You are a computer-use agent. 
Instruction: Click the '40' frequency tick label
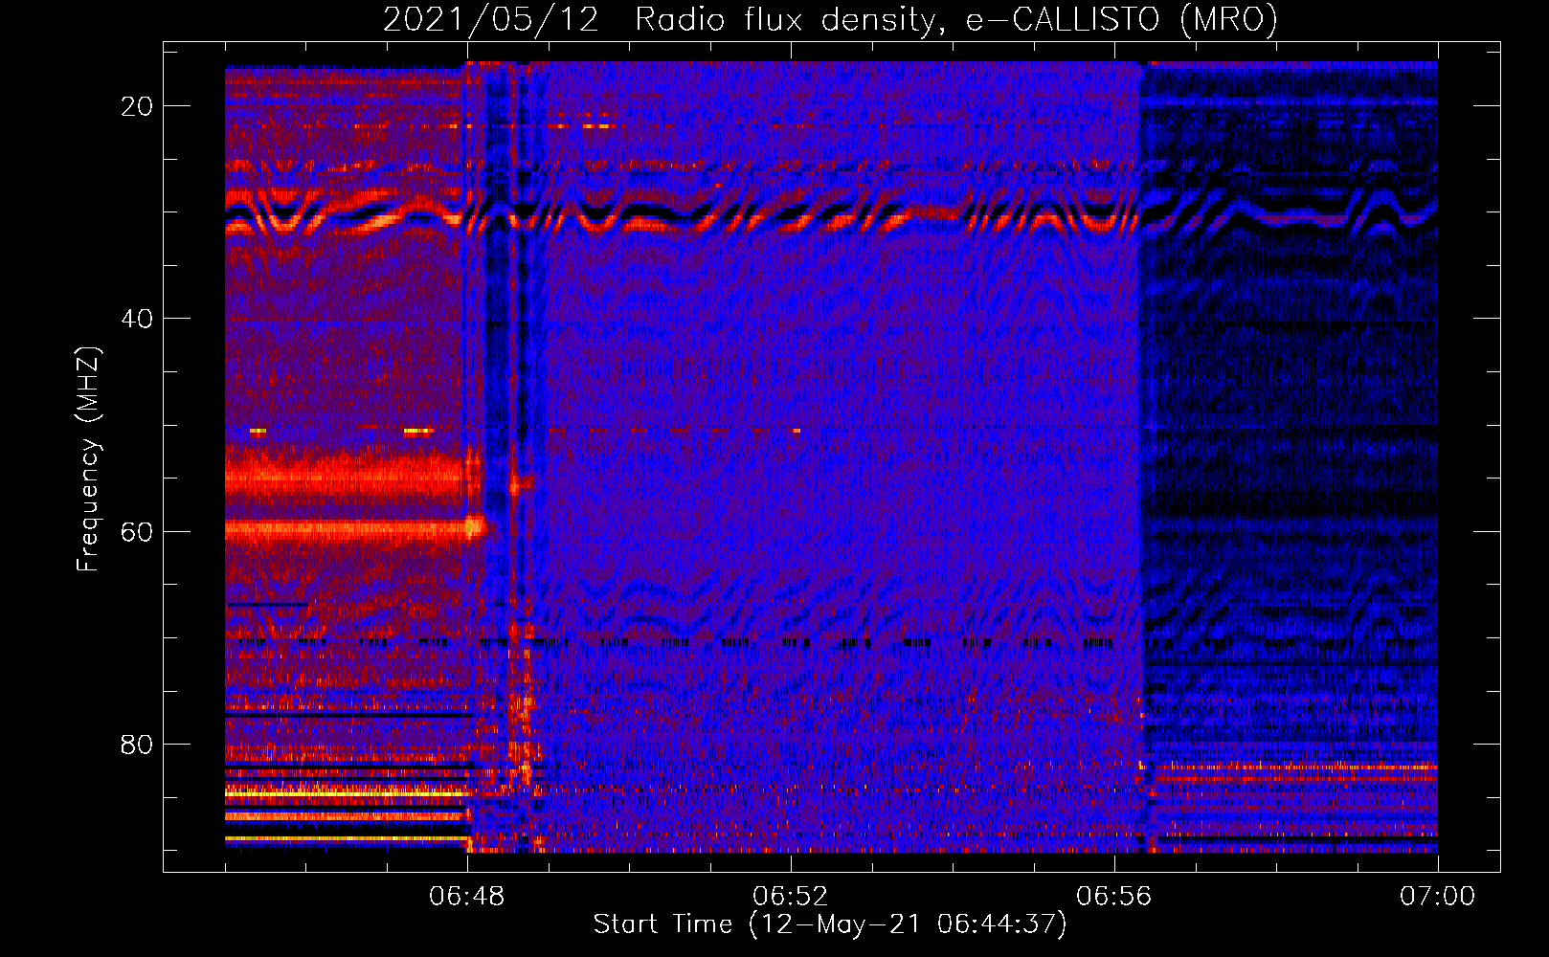point(138,319)
